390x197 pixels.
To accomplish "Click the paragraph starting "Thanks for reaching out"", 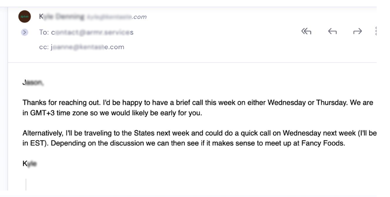I will click(x=198, y=108).
